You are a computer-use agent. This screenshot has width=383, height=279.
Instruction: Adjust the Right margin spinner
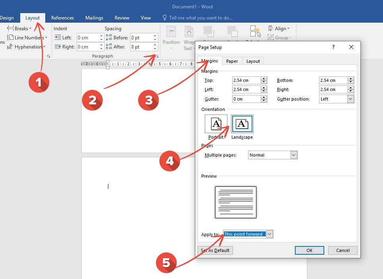pos(351,89)
